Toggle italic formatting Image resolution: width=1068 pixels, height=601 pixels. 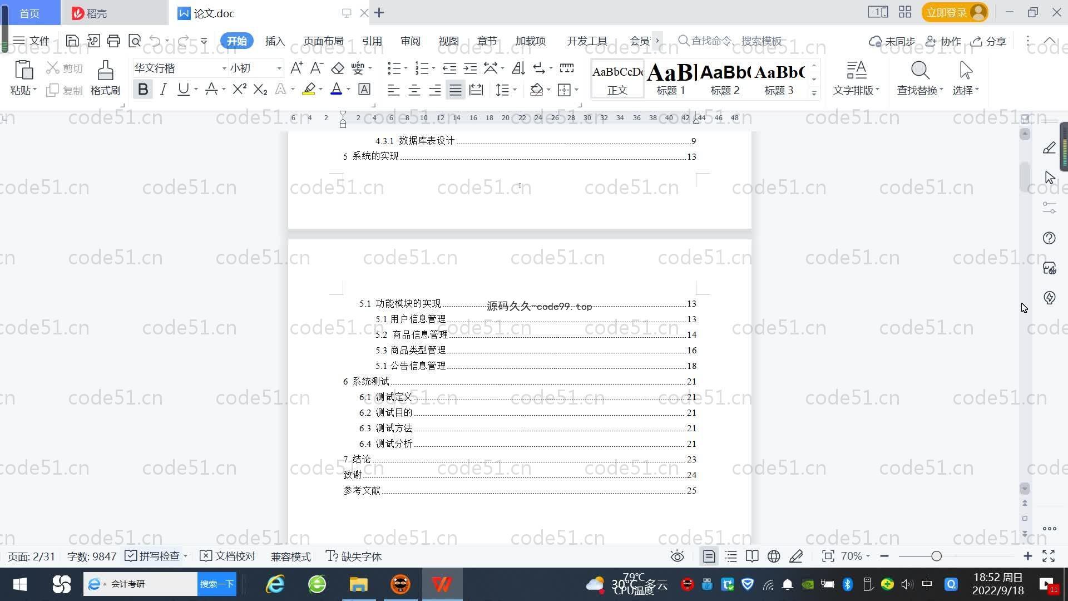[163, 90]
